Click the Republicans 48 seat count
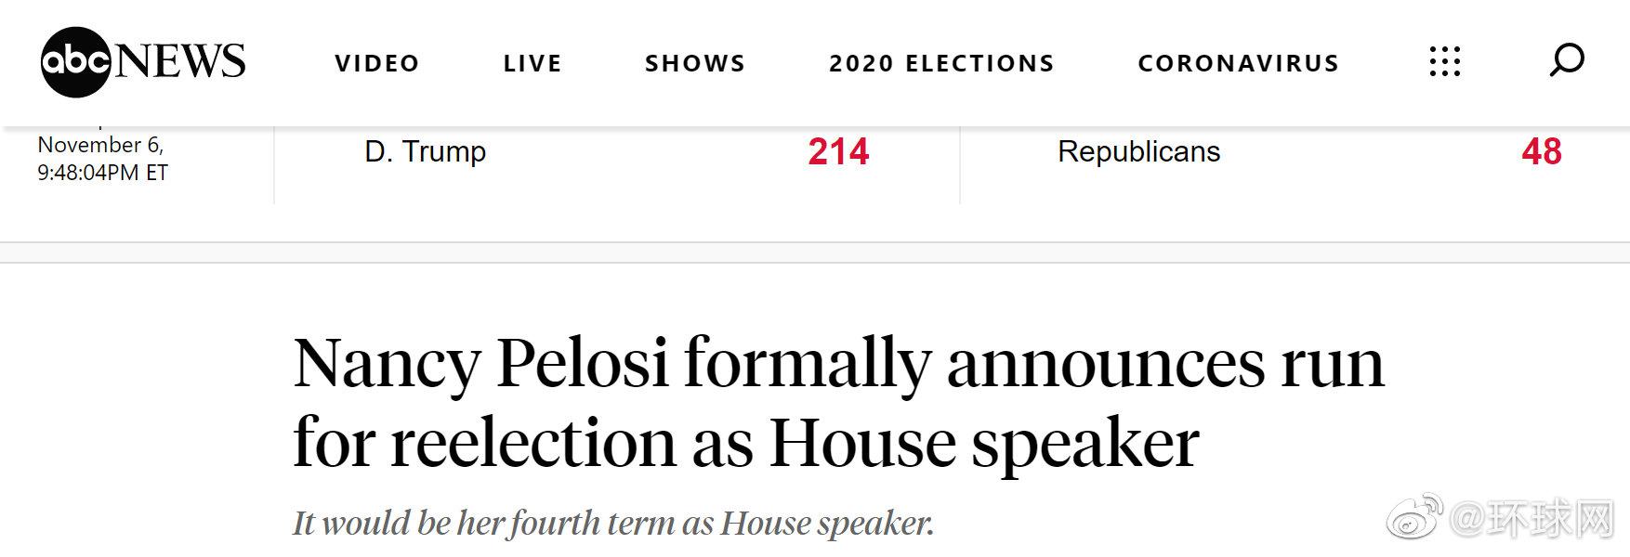Screen dimensions: 1630x557 (1542, 151)
